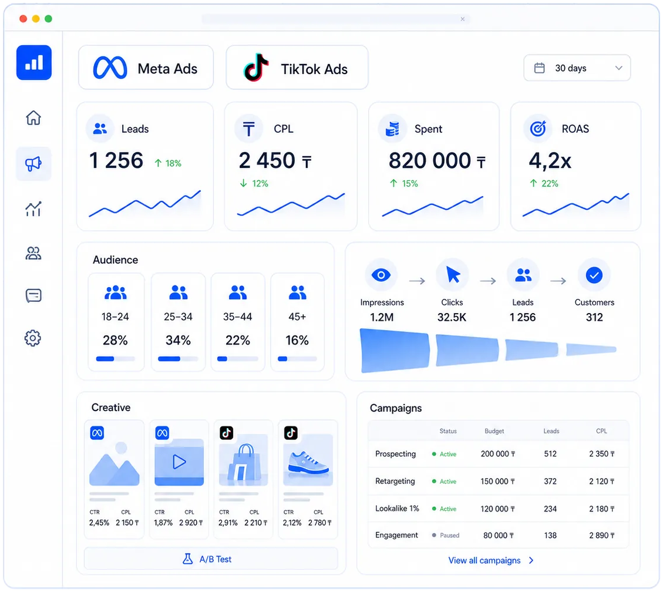Expand the 30 days date dropdown
Image resolution: width=663 pixels, height=592 pixels.
coord(577,68)
